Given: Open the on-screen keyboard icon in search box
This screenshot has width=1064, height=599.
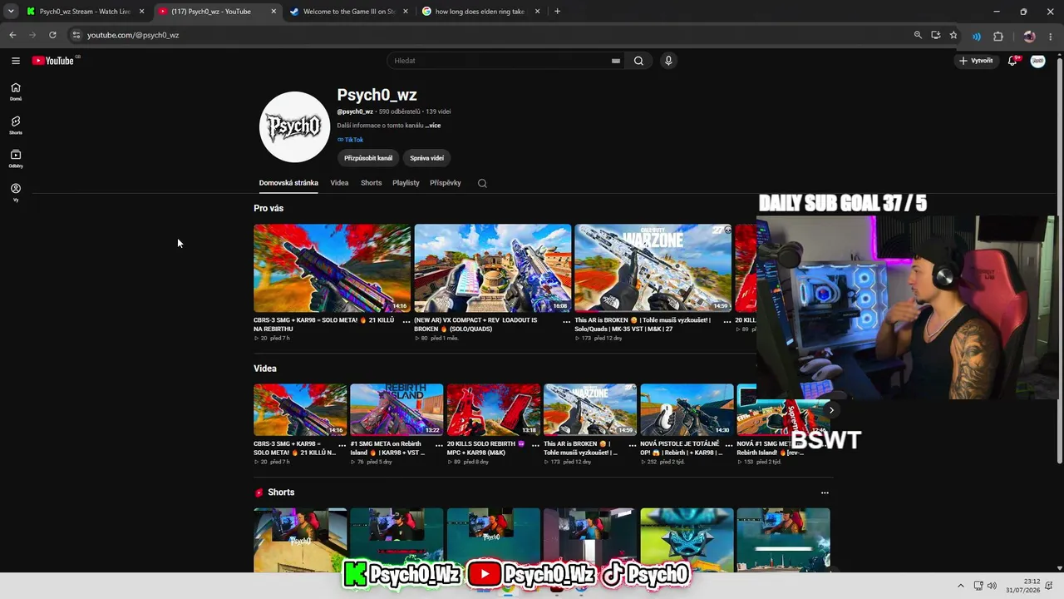Looking at the screenshot, I should (616, 61).
